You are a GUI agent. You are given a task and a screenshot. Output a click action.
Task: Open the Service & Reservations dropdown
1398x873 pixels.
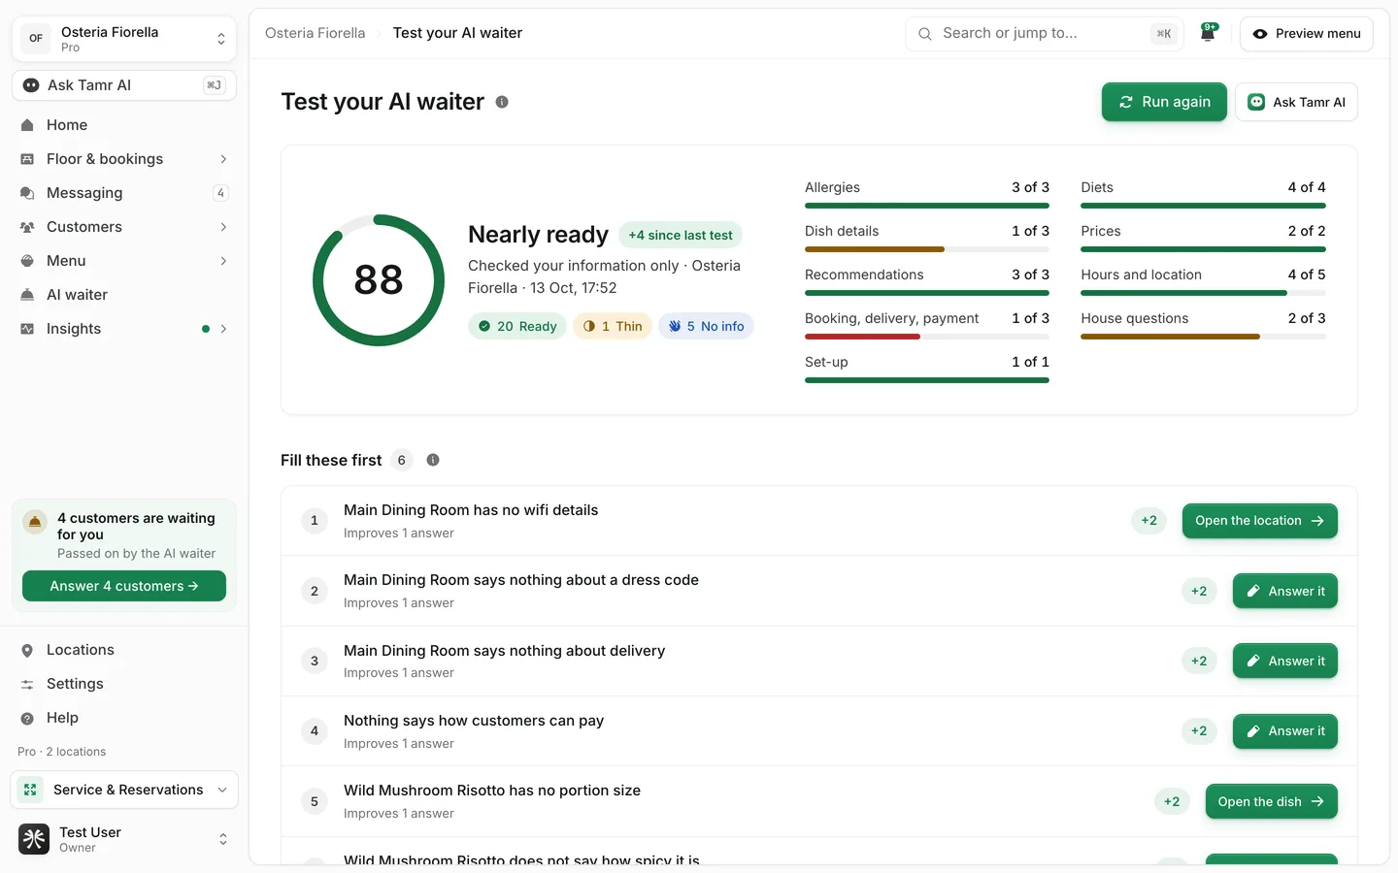pos(124,790)
